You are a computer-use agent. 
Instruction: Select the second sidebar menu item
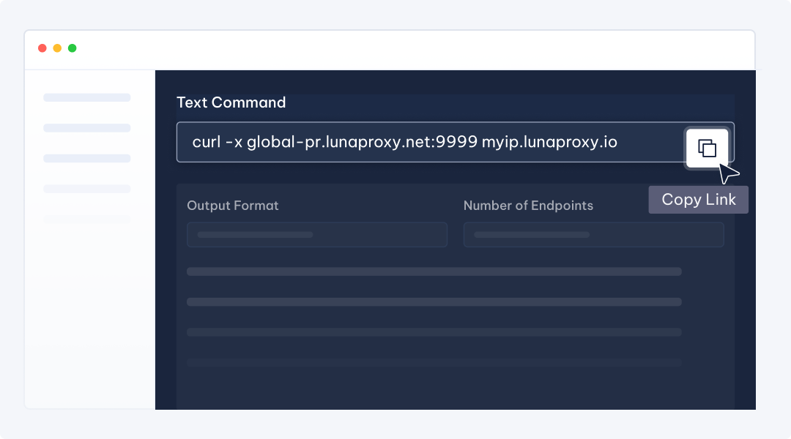coord(86,128)
